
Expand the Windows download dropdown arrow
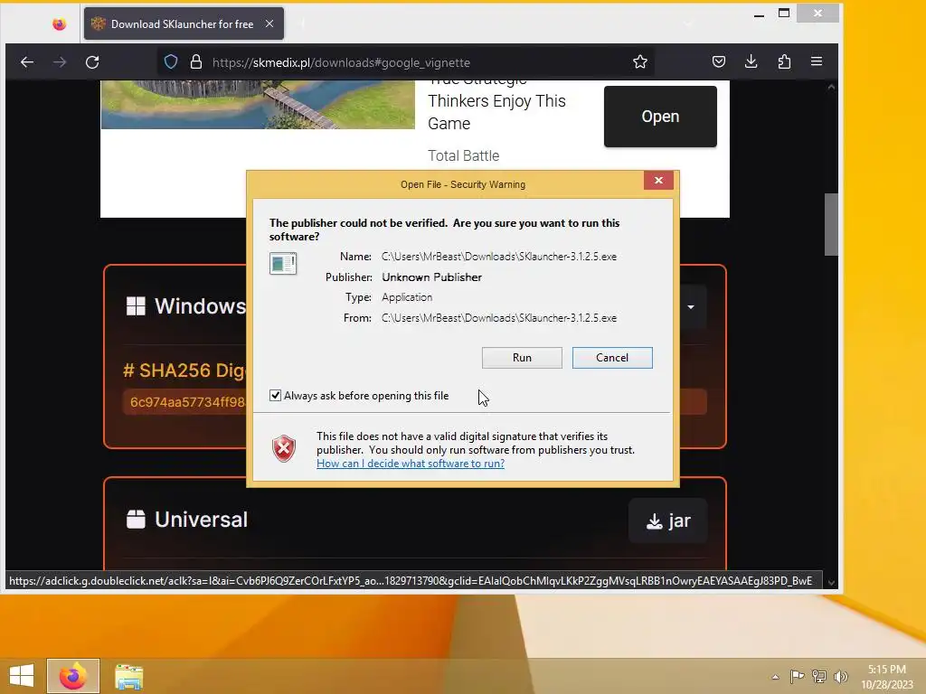tap(691, 307)
